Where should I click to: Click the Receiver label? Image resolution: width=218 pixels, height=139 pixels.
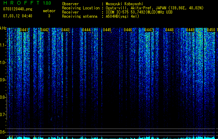point(70,12)
